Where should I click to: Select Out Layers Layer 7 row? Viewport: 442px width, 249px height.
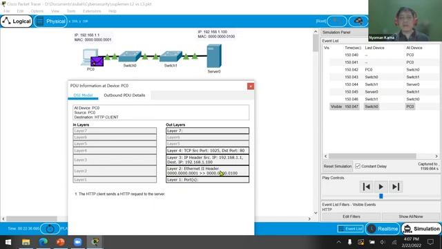pyautogui.click(x=207, y=131)
